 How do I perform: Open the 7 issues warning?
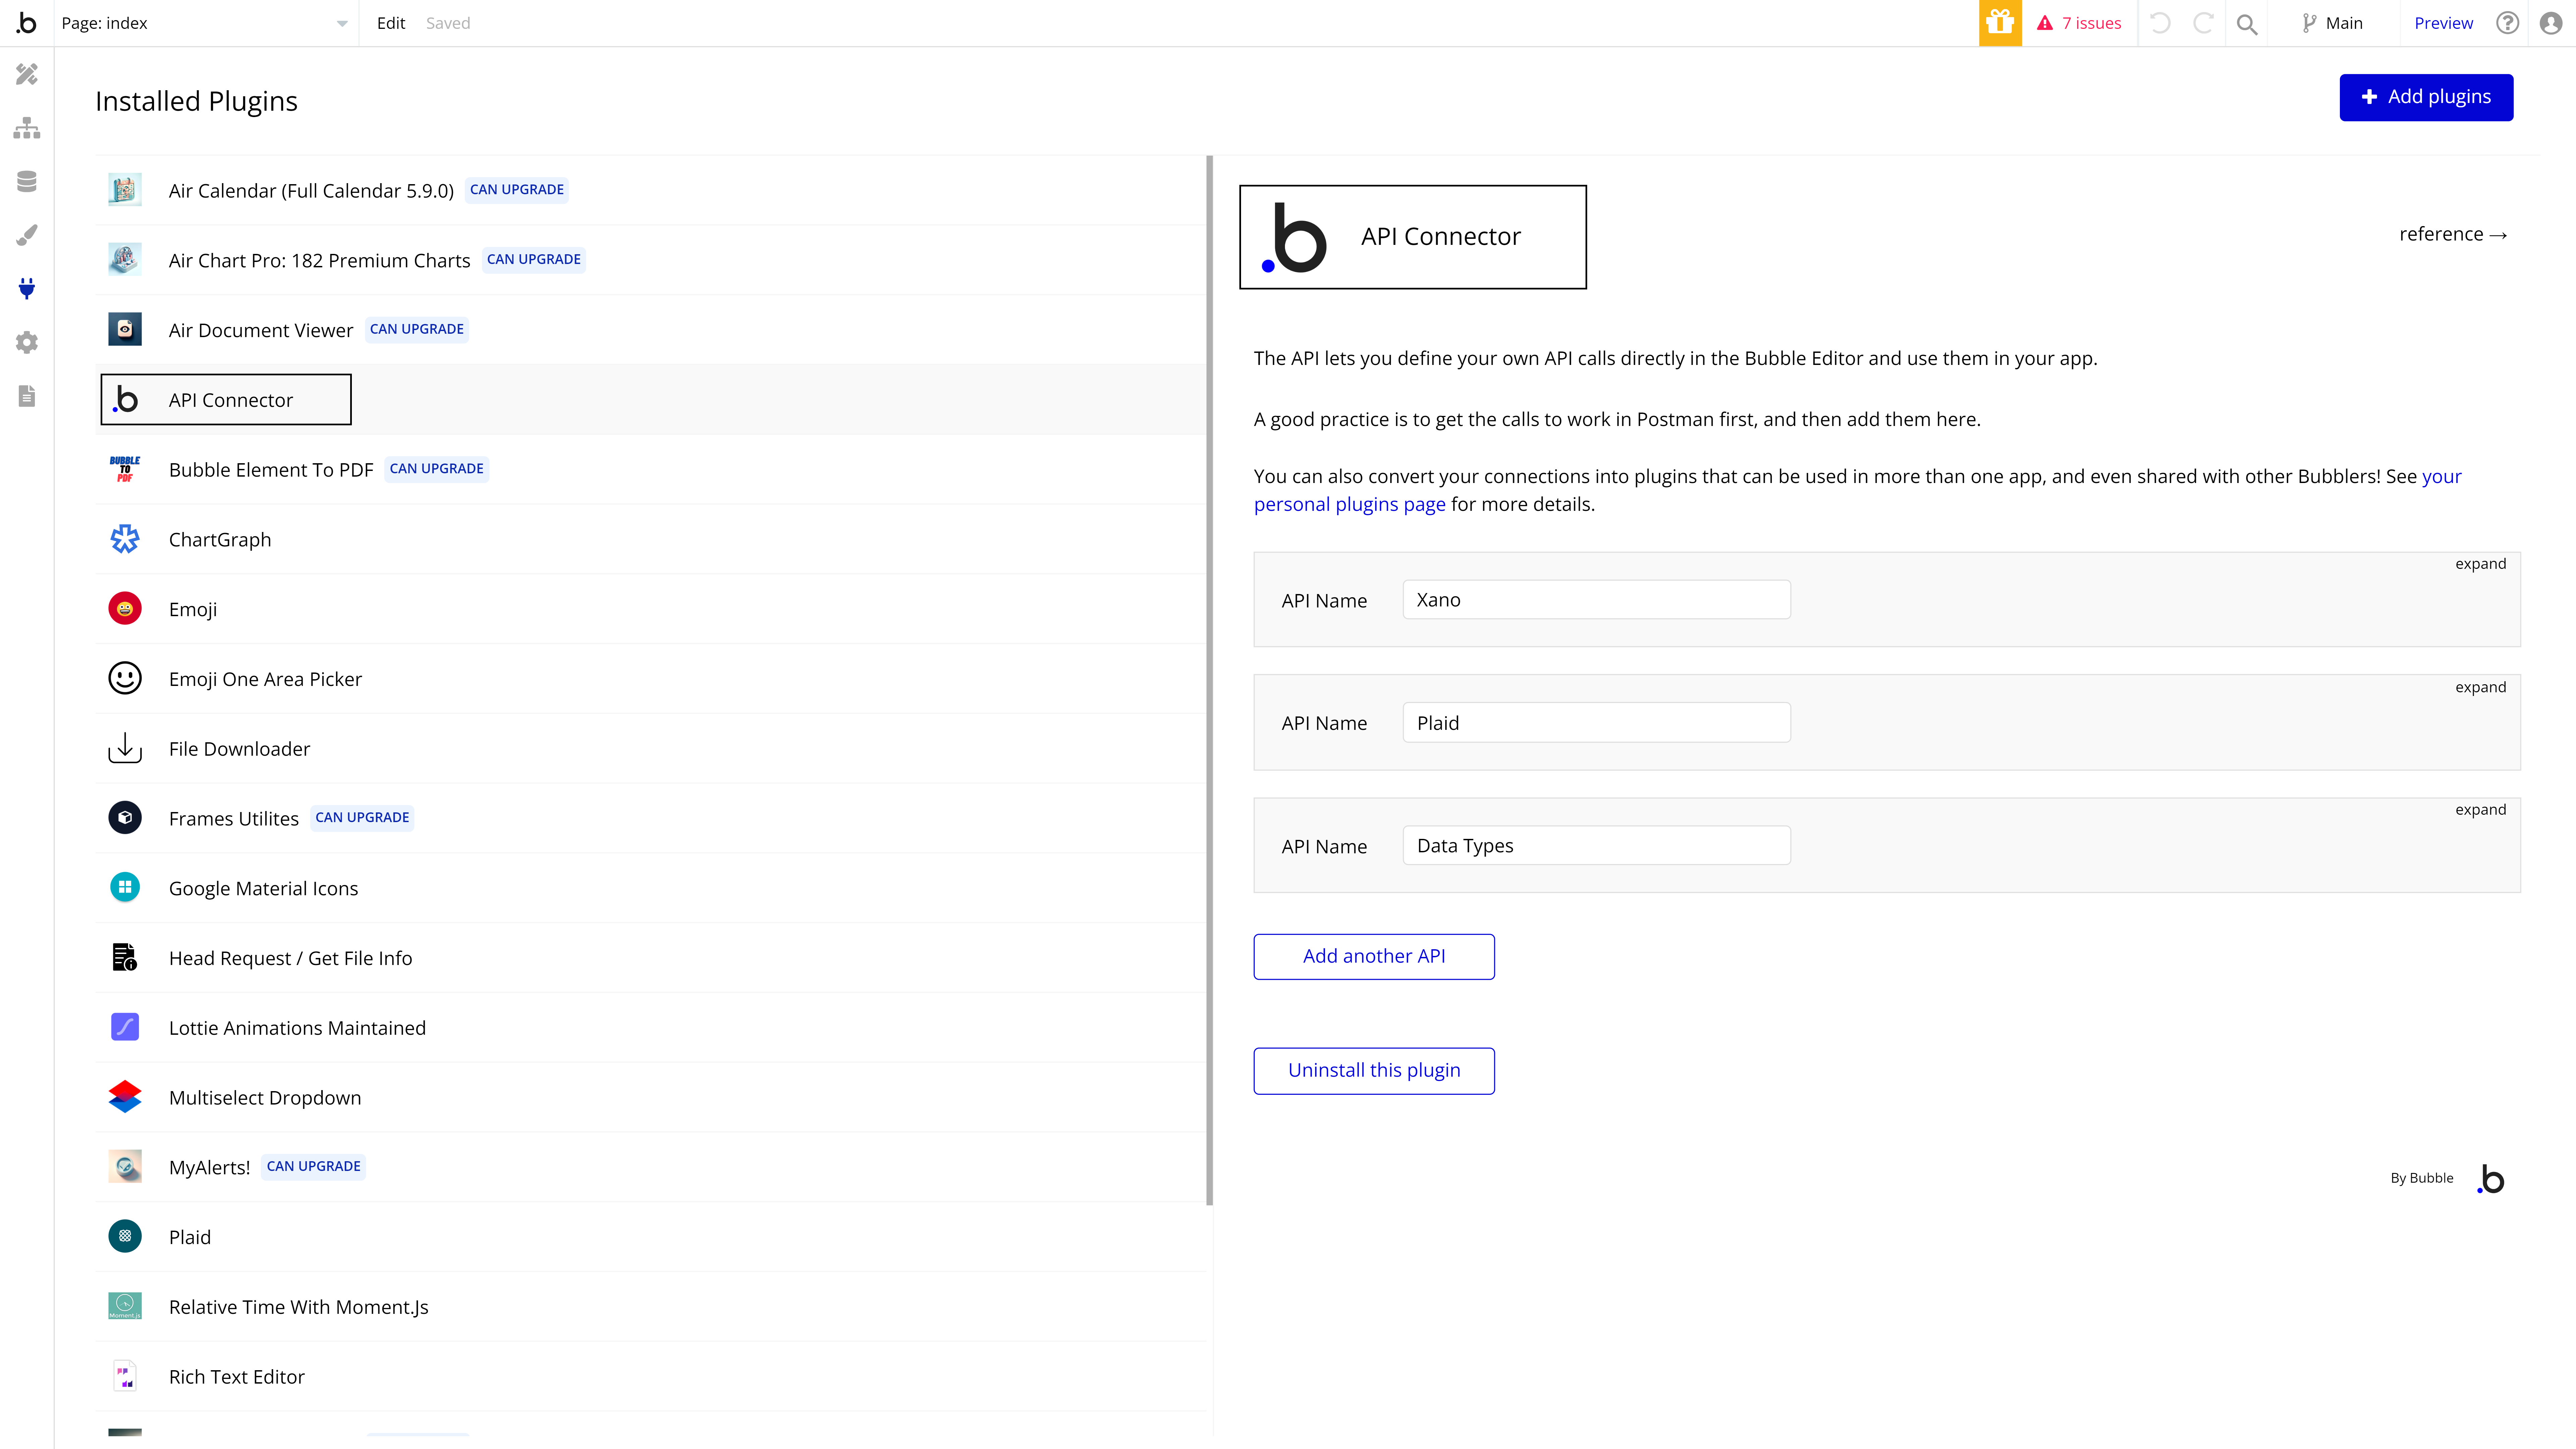(x=2079, y=23)
